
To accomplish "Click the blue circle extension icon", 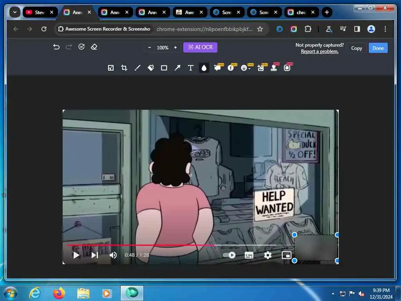I will click(x=280, y=29).
